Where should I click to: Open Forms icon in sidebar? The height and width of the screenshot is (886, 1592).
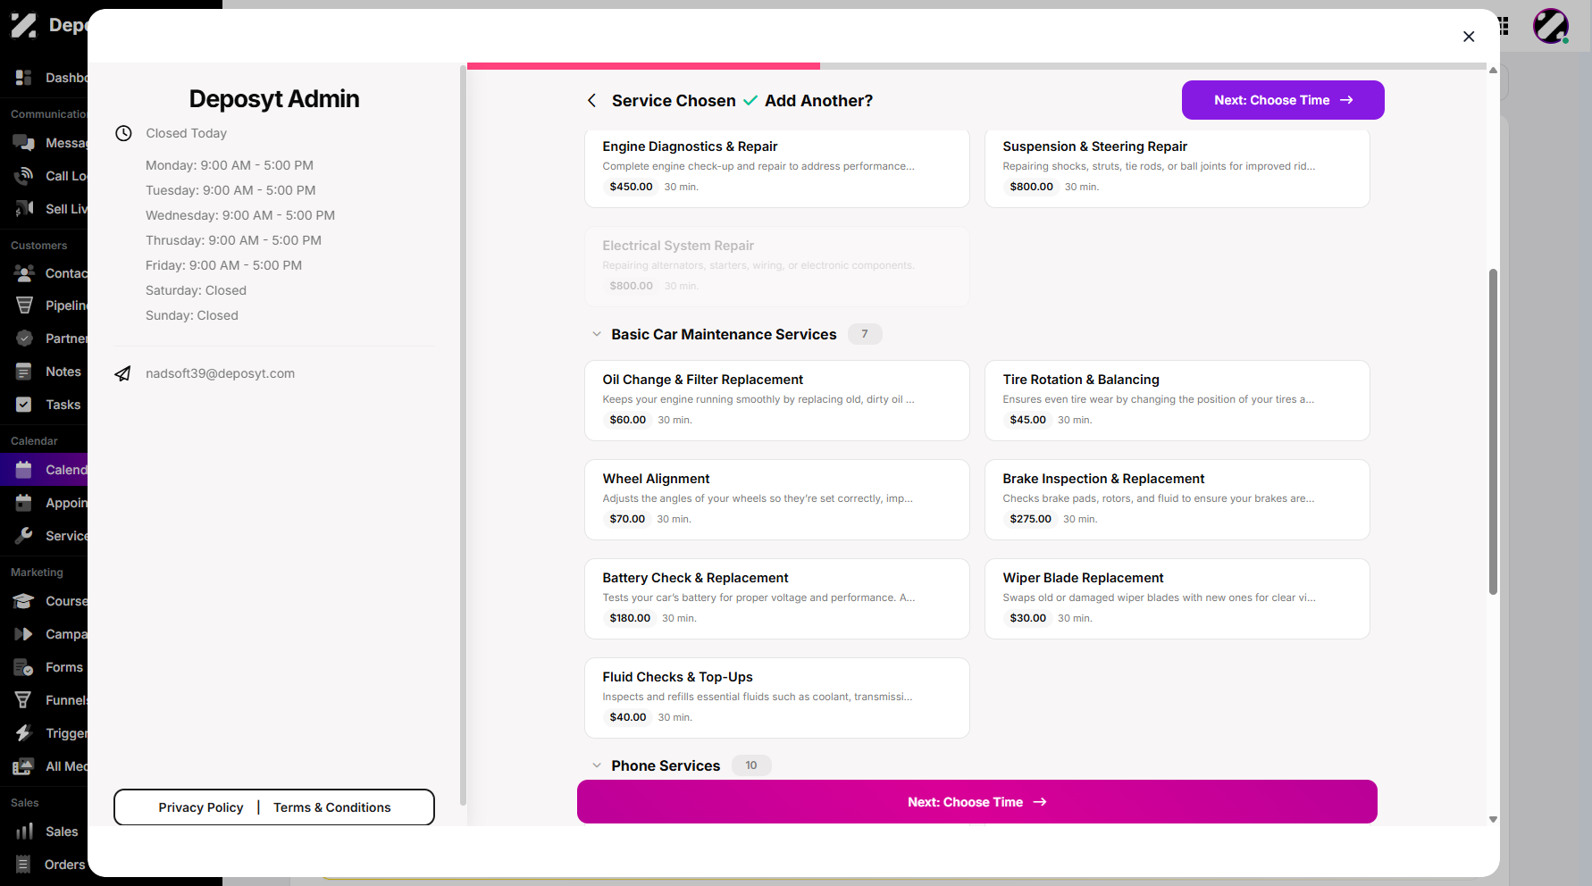24,667
